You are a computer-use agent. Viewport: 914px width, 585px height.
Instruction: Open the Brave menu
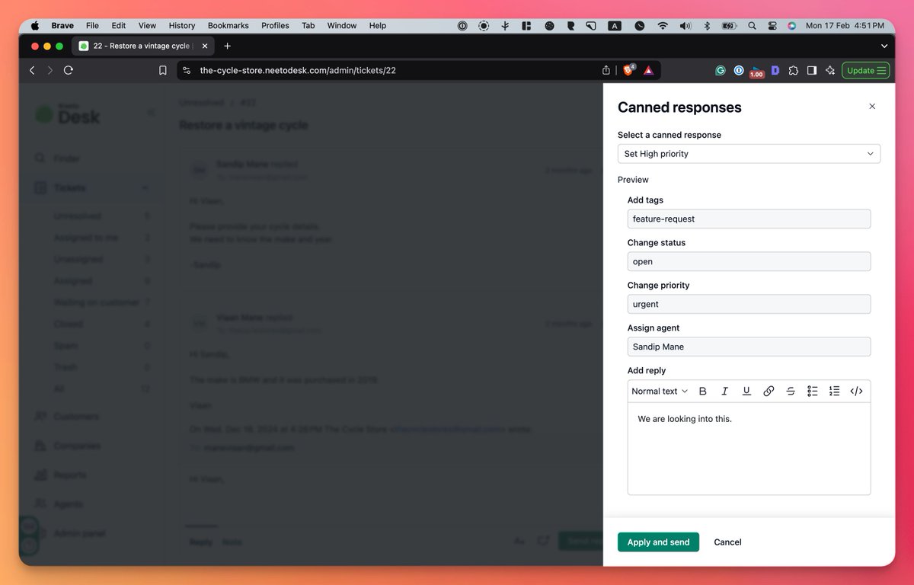[62, 25]
